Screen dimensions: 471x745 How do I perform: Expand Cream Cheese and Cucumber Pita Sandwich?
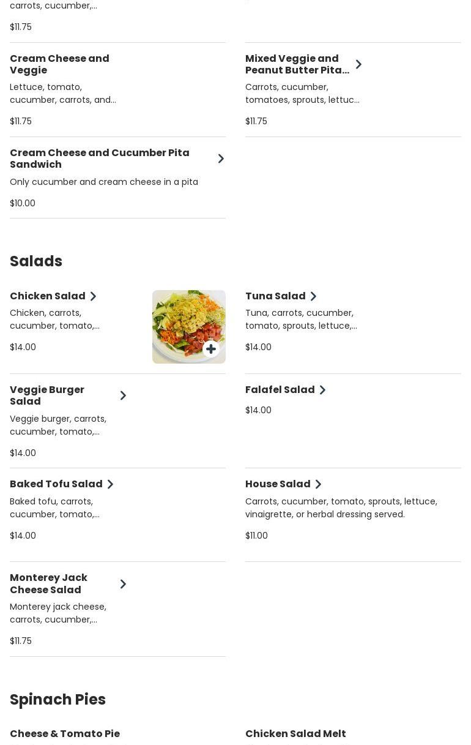[221, 159]
